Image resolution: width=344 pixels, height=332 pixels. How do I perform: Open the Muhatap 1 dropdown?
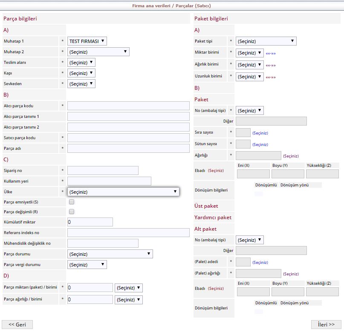[x=87, y=41]
